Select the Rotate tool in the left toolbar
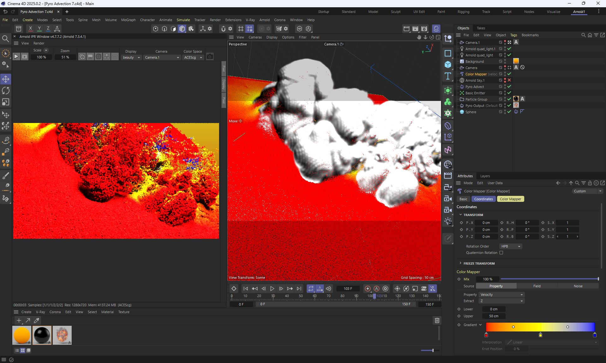606x363 pixels. (x=6, y=91)
